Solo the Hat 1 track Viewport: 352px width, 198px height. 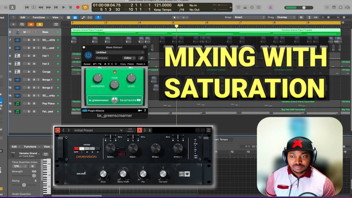(29, 56)
